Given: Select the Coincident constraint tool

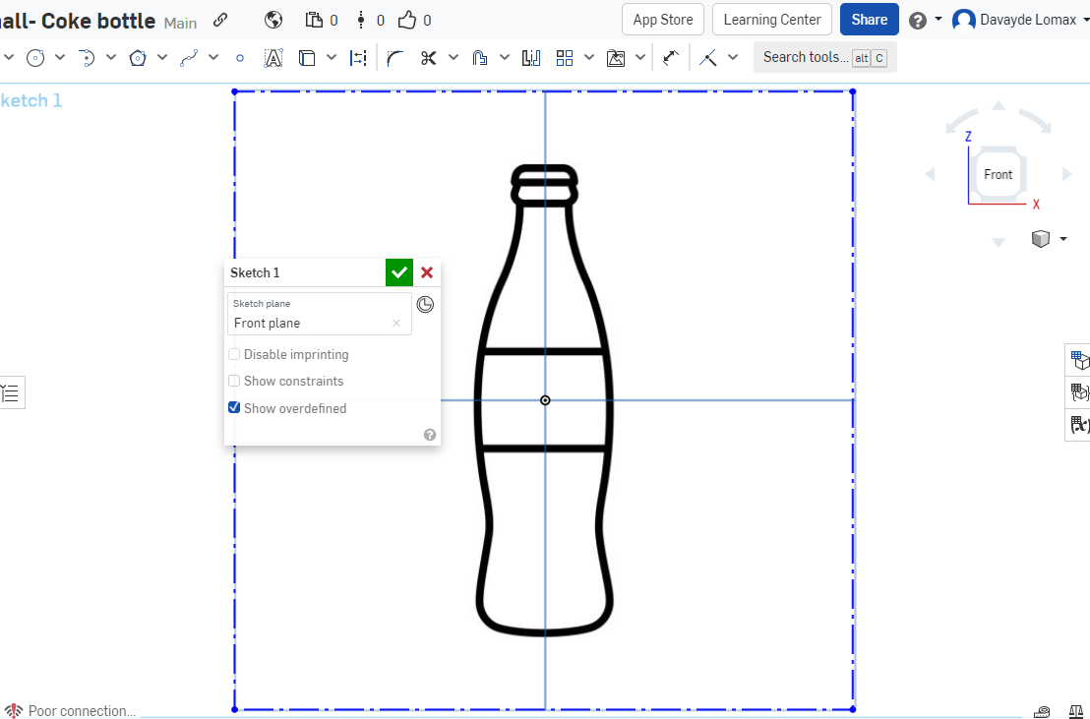Looking at the screenshot, I should tap(707, 58).
